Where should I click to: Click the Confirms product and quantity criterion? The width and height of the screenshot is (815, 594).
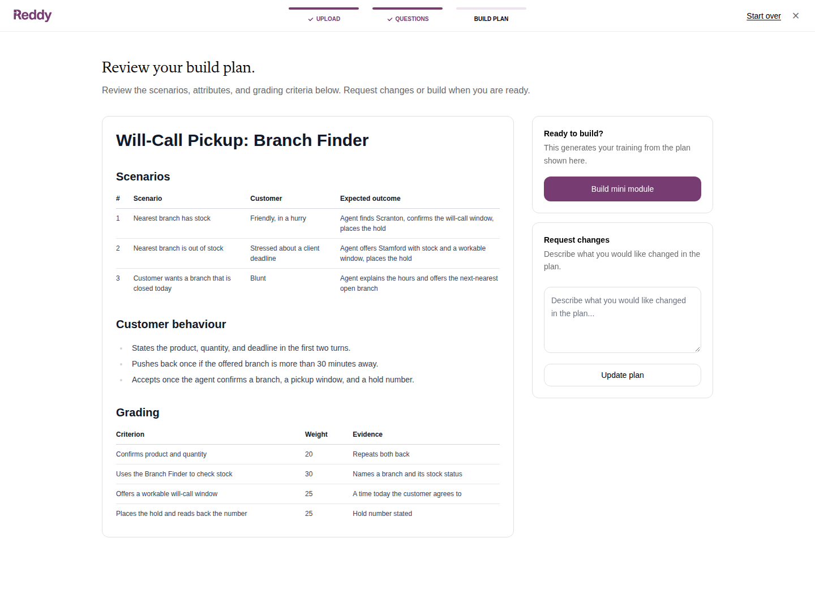(x=161, y=454)
